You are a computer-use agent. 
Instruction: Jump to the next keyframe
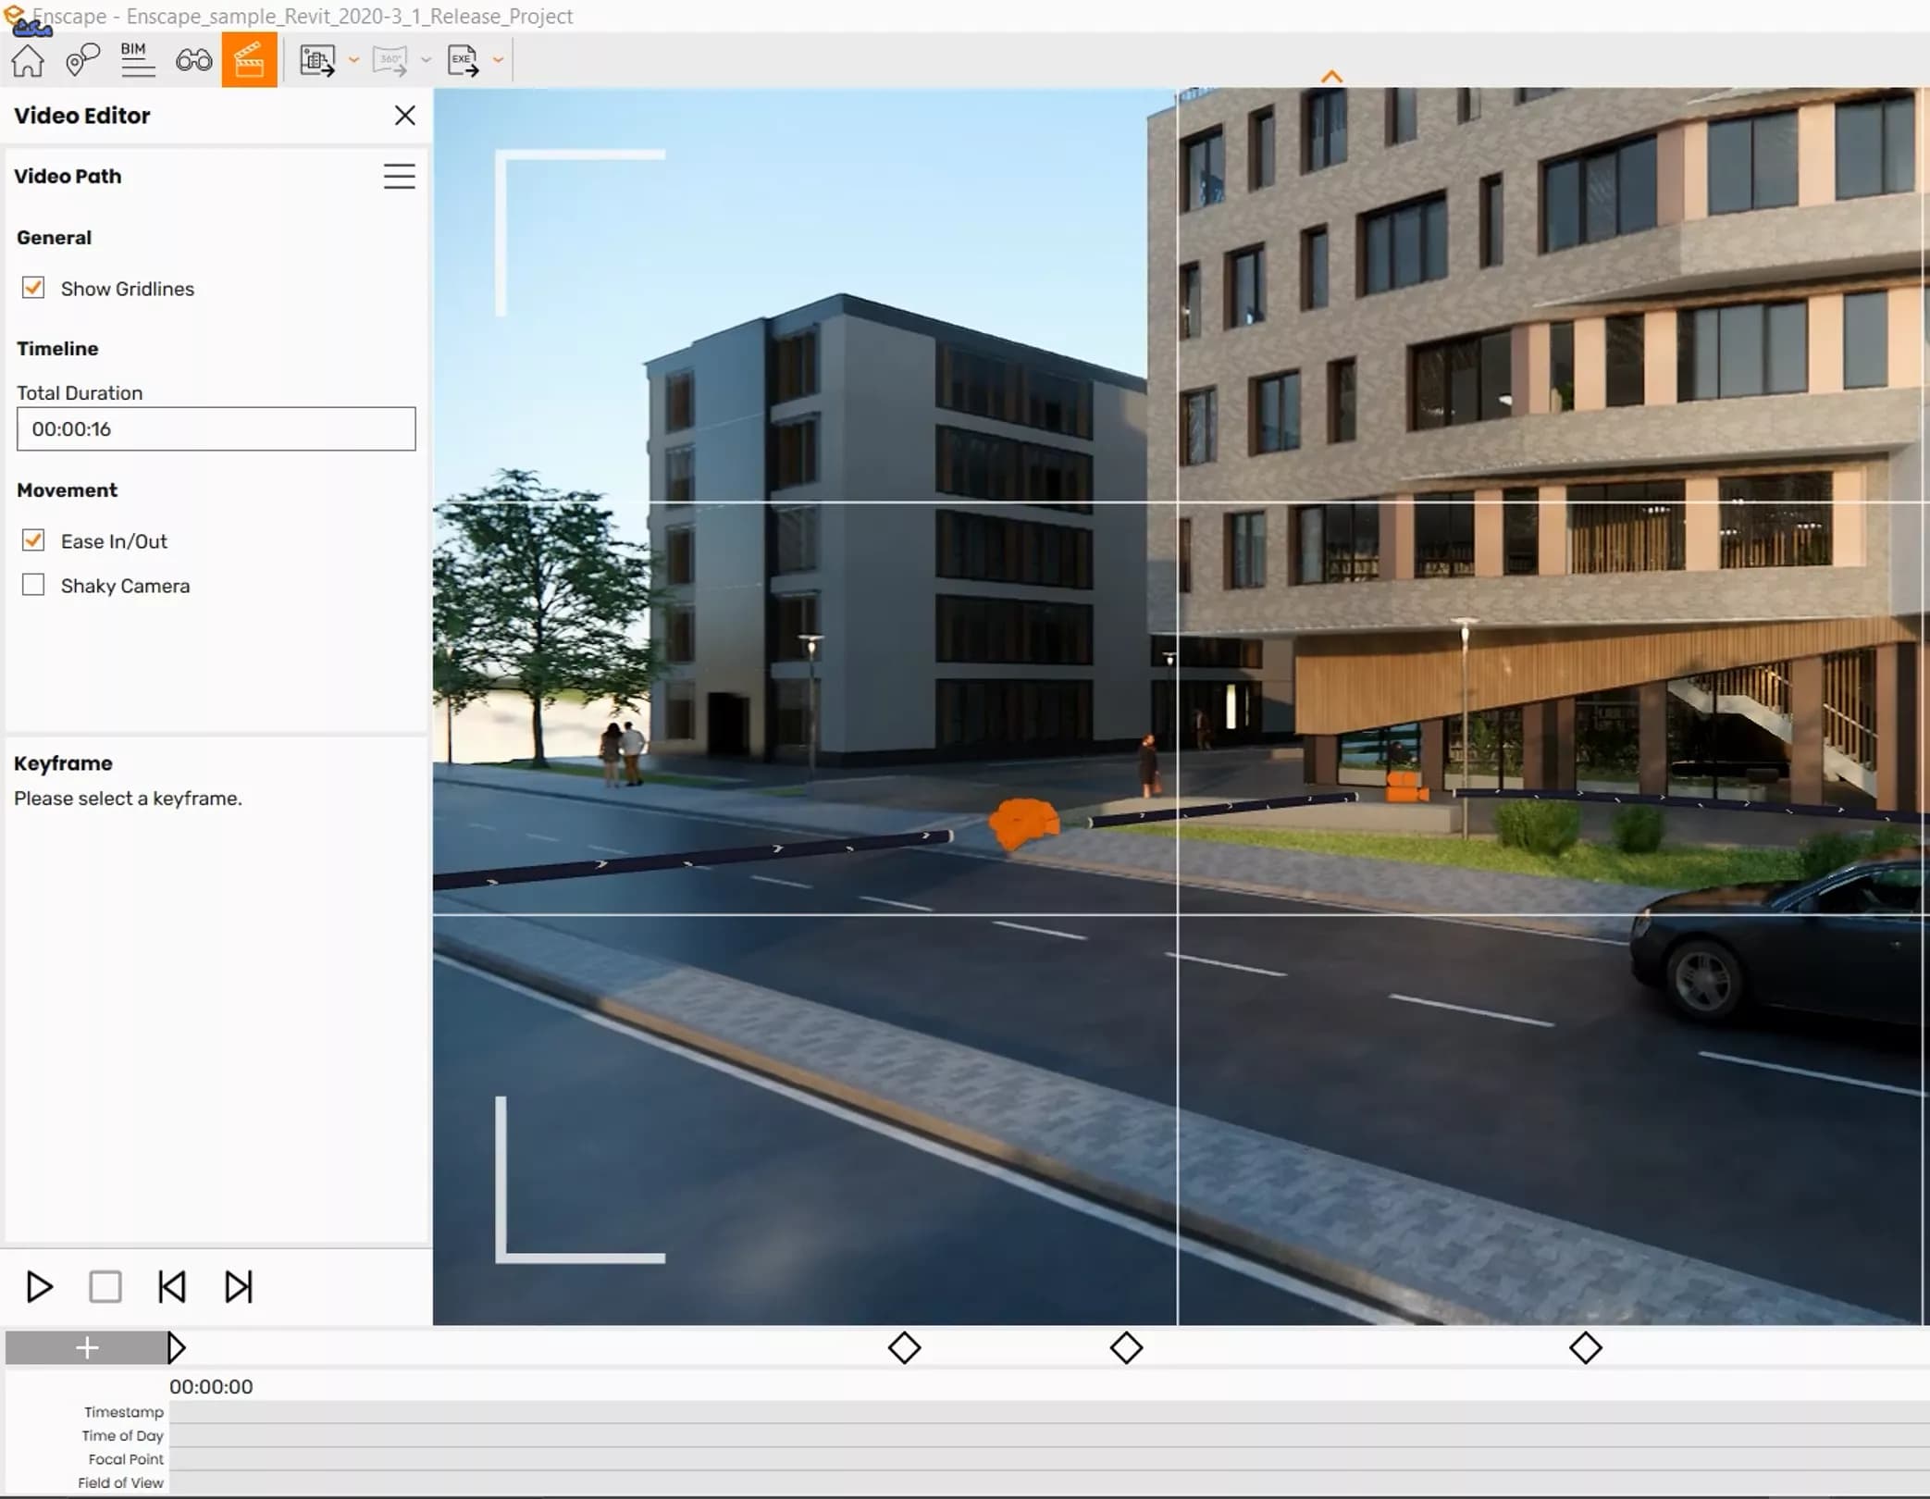(x=239, y=1287)
